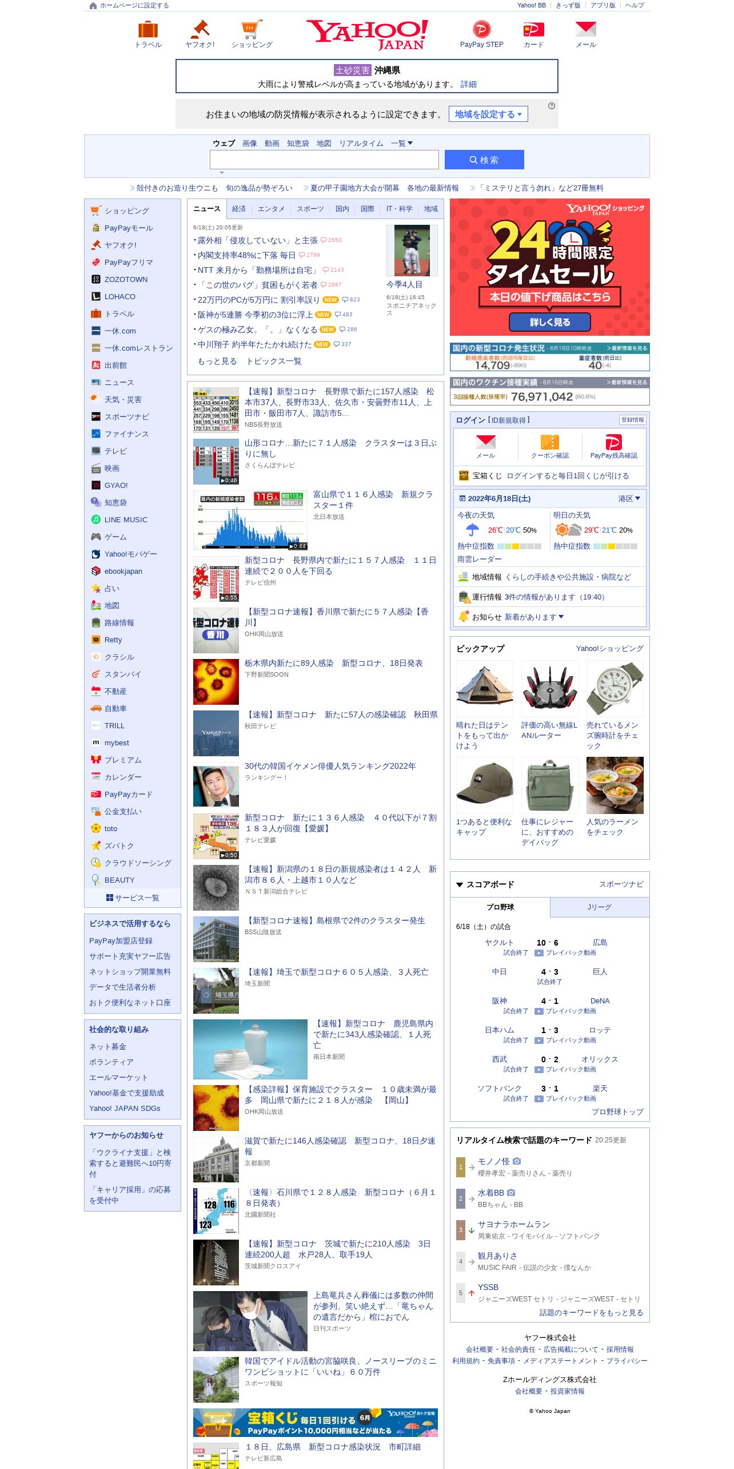The height and width of the screenshot is (1469, 734).
Task: Select 画像 search category
Action: pyautogui.click(x=249, y=143)
